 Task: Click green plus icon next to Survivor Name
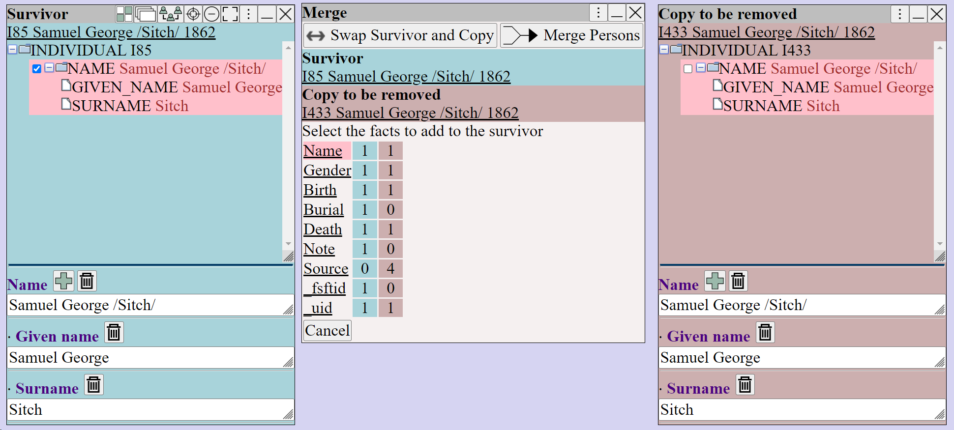[x=64, y=281]
